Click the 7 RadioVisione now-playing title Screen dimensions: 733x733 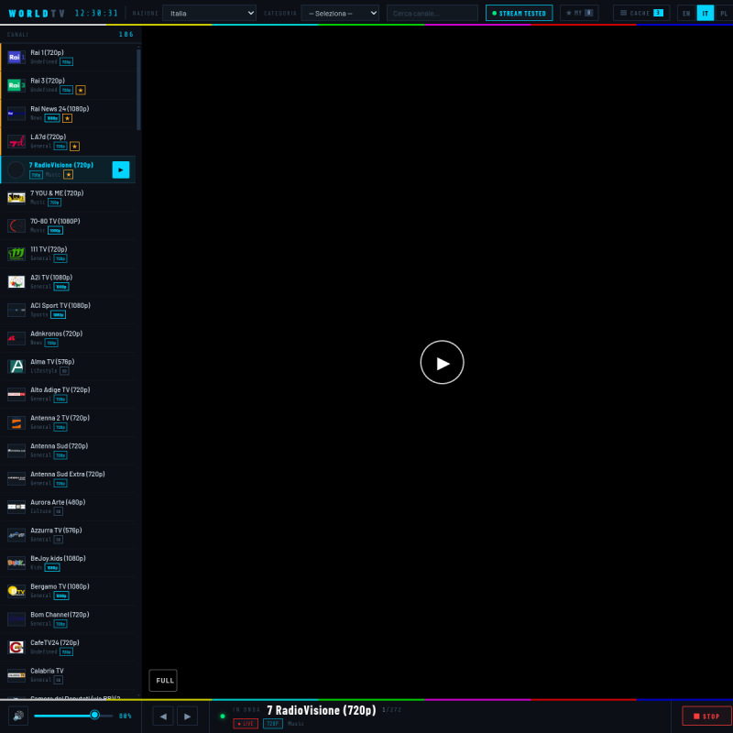[x=322, y=710]
